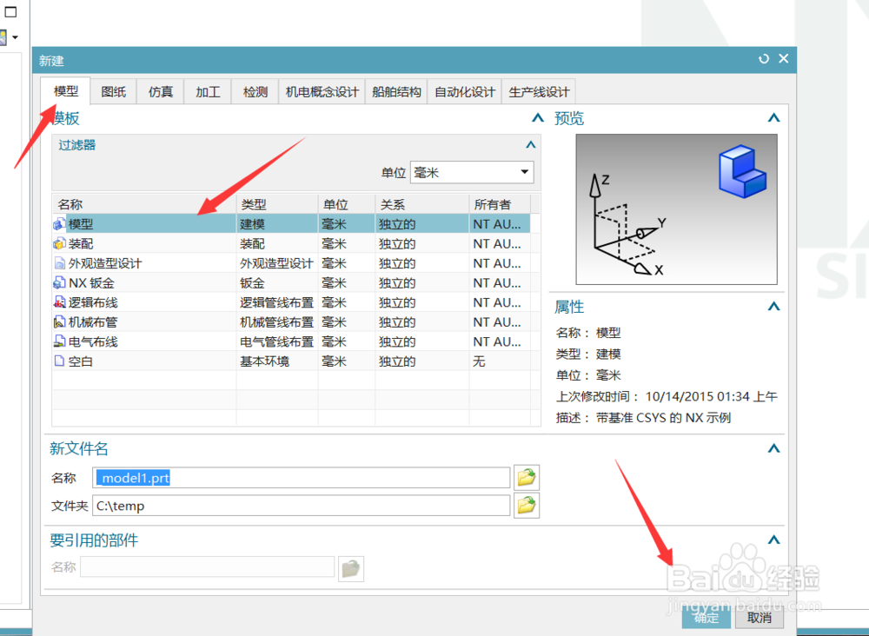Viewport: 869px width, 636px height.
Task: Open the browse folder icon beside 文件夹 C:\temp
Action: 527,506
